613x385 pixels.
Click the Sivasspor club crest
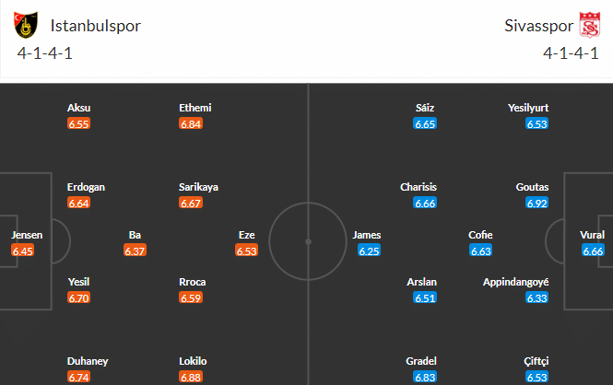(x=588, y=24)
